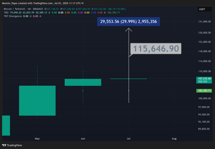
Task: Click the green 102,783.71 price axis label
Action: click(x=204, y=90)
